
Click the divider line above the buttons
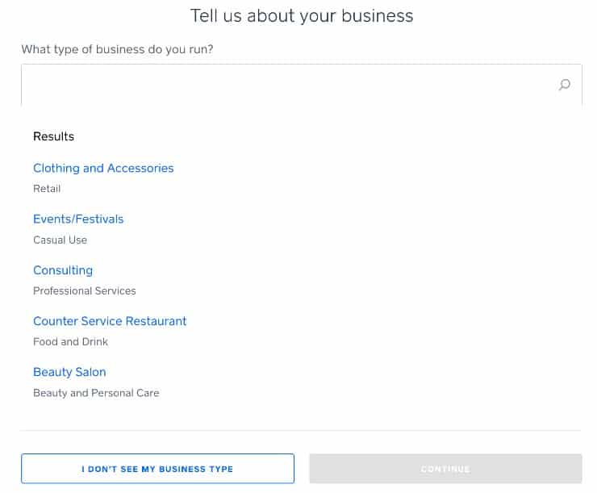[301, 431]
